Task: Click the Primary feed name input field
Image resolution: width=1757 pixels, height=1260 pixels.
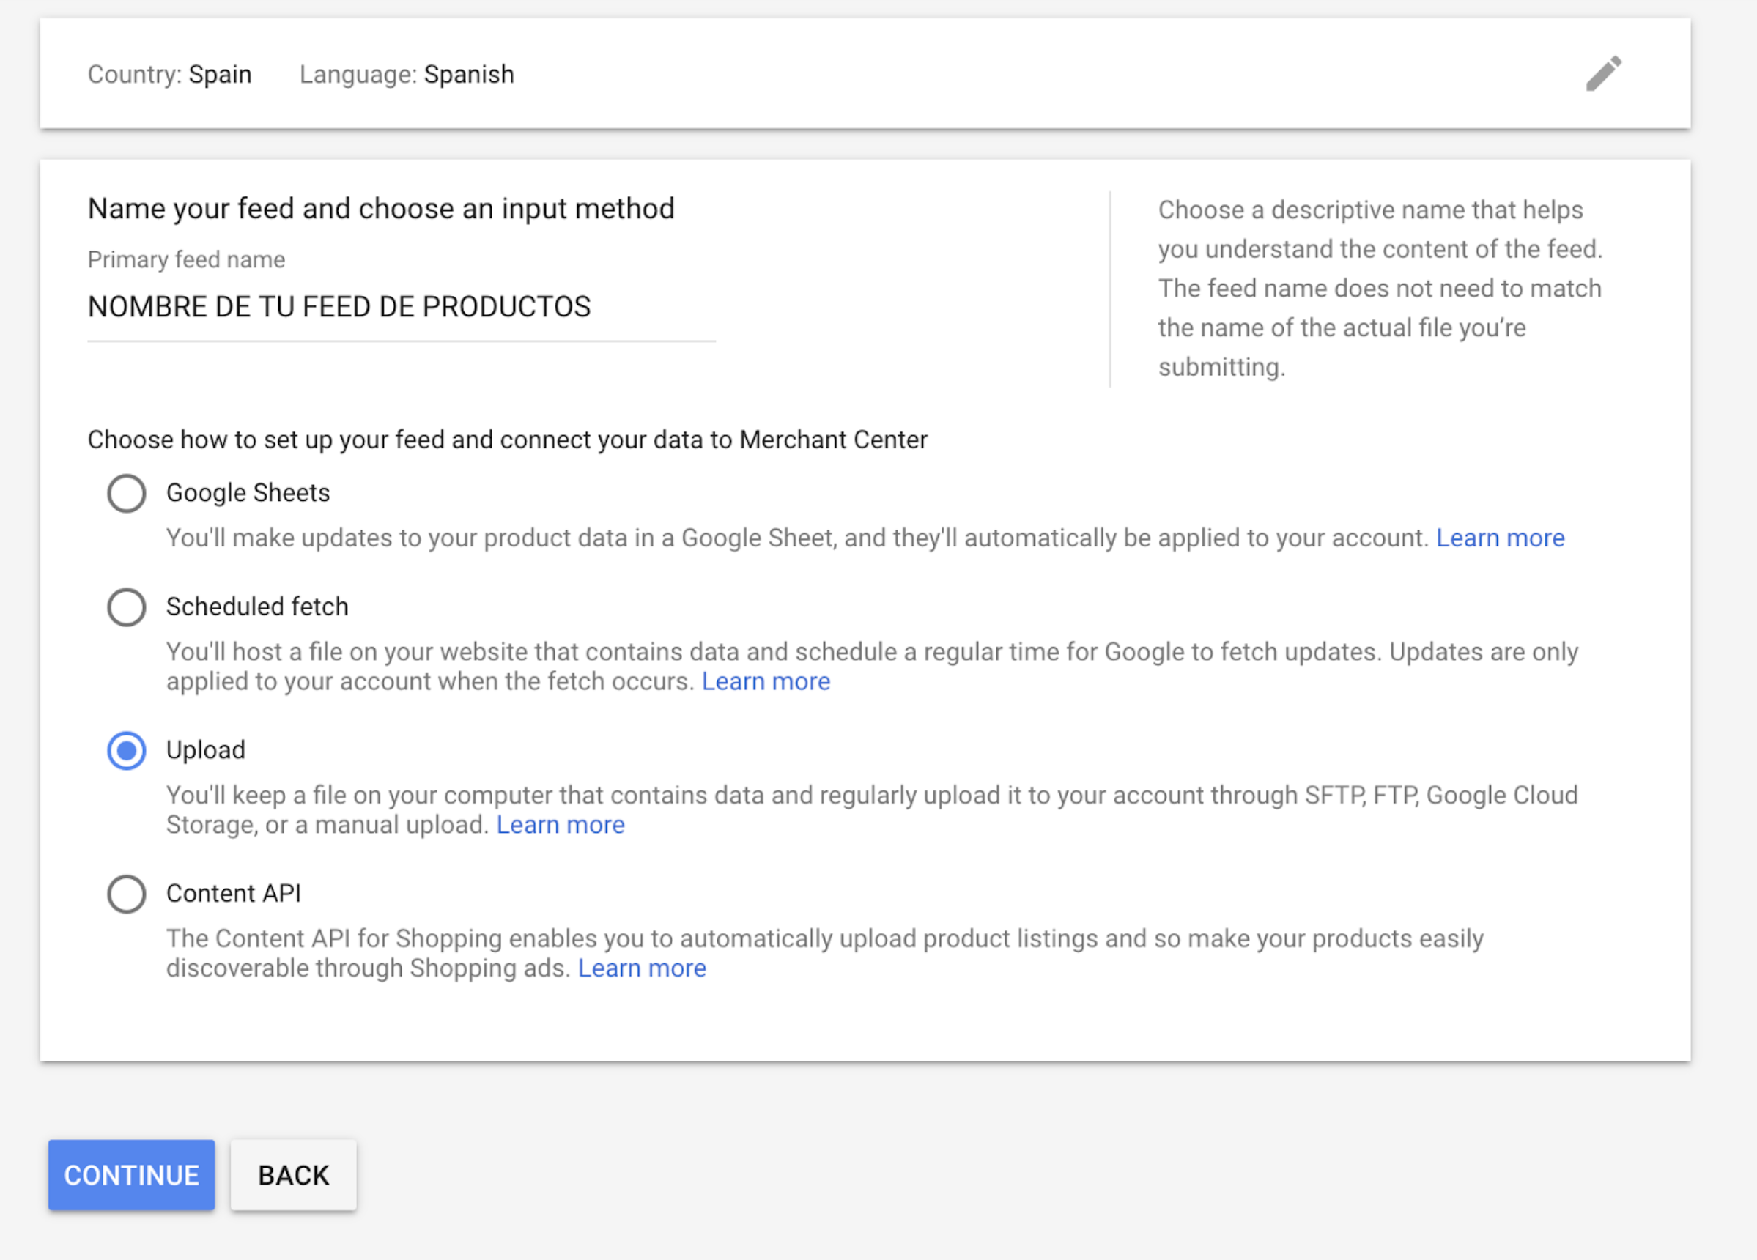Action: pyautogui.click(x=402, y=308)
